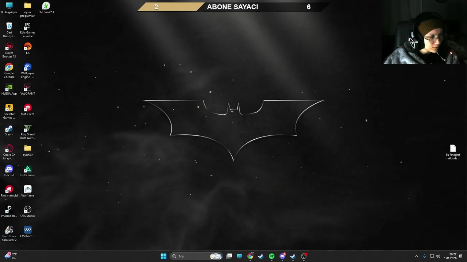Select OBS Studio desktop shortcut
The height and width of the screenshot is (262, 467).
pos(28,211)
